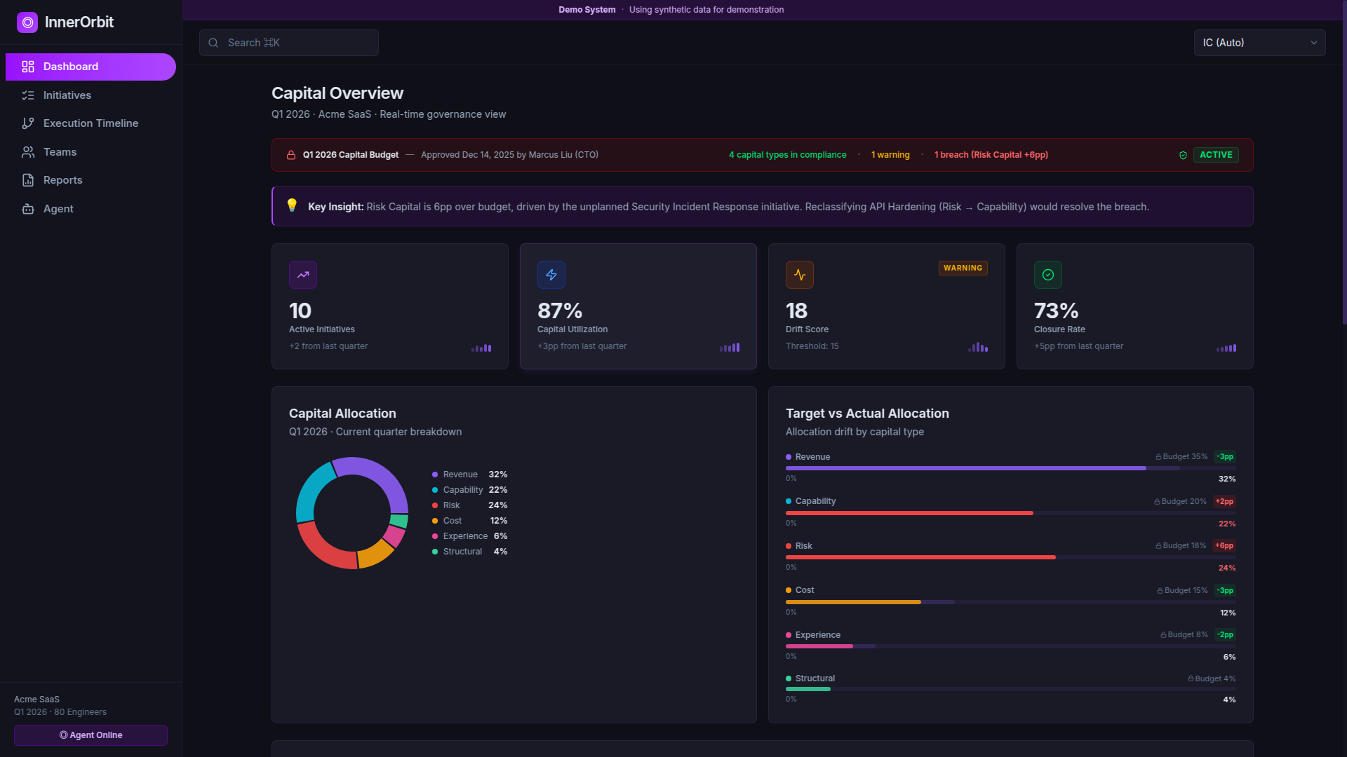
Task: Click the InnerOrbit logo icon
Action: click(27, 22)
